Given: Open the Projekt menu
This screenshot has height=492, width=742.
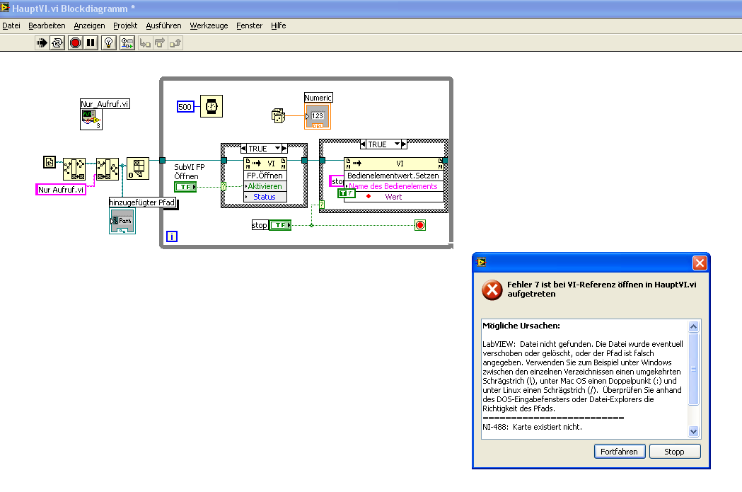Looking at the screenshot, I should (x=125, y=25).
